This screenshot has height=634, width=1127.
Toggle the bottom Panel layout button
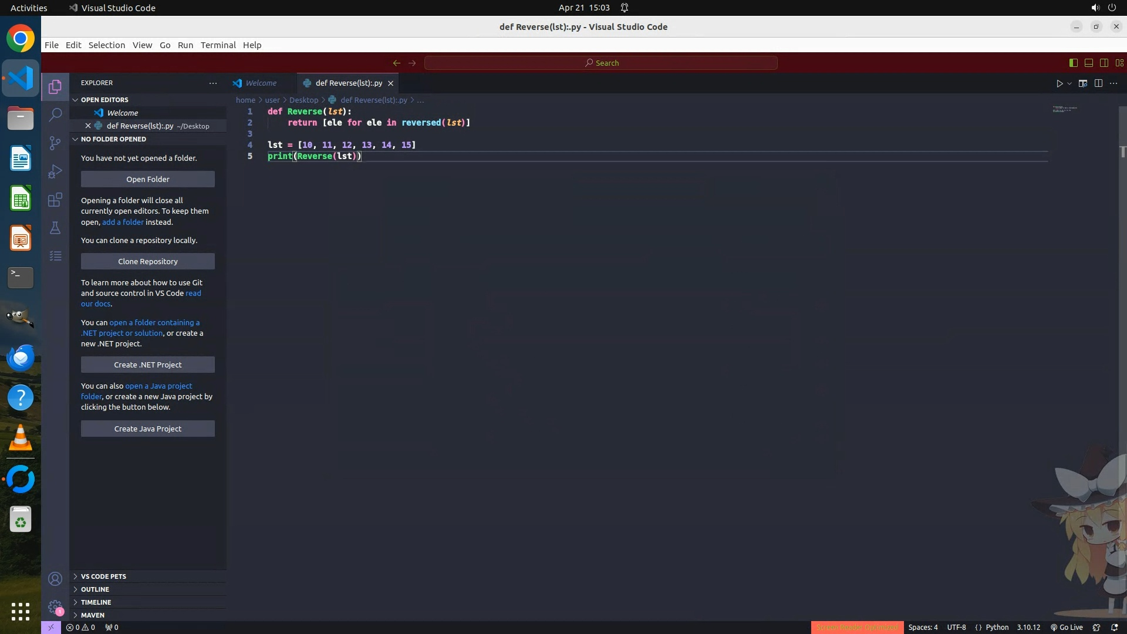[x=1088, y=63]
